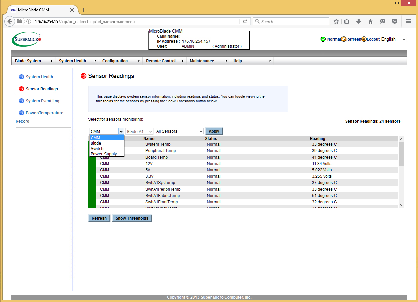
Task: Select the CMM option in dropdown list
Action: coord(107,138)
